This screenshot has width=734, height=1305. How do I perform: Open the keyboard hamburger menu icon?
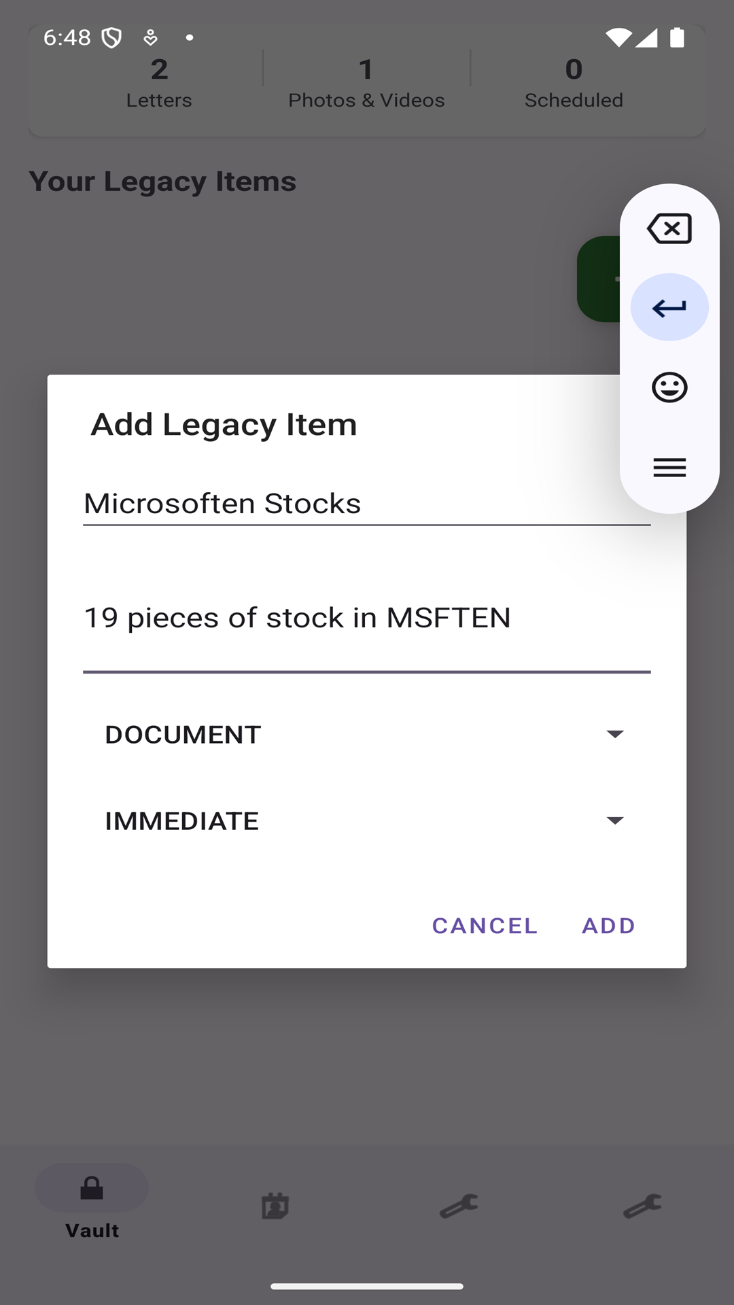pos(669,468)
